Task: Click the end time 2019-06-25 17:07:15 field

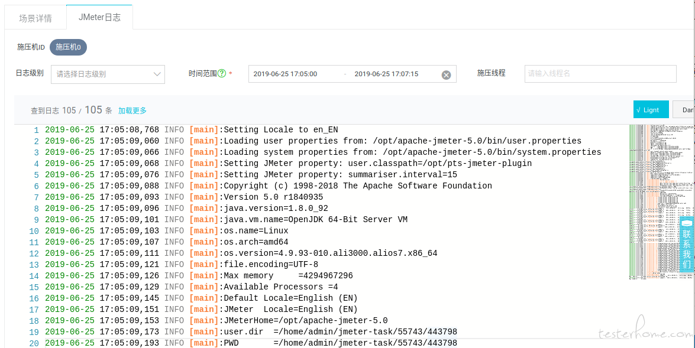Action: pos(386,74)
